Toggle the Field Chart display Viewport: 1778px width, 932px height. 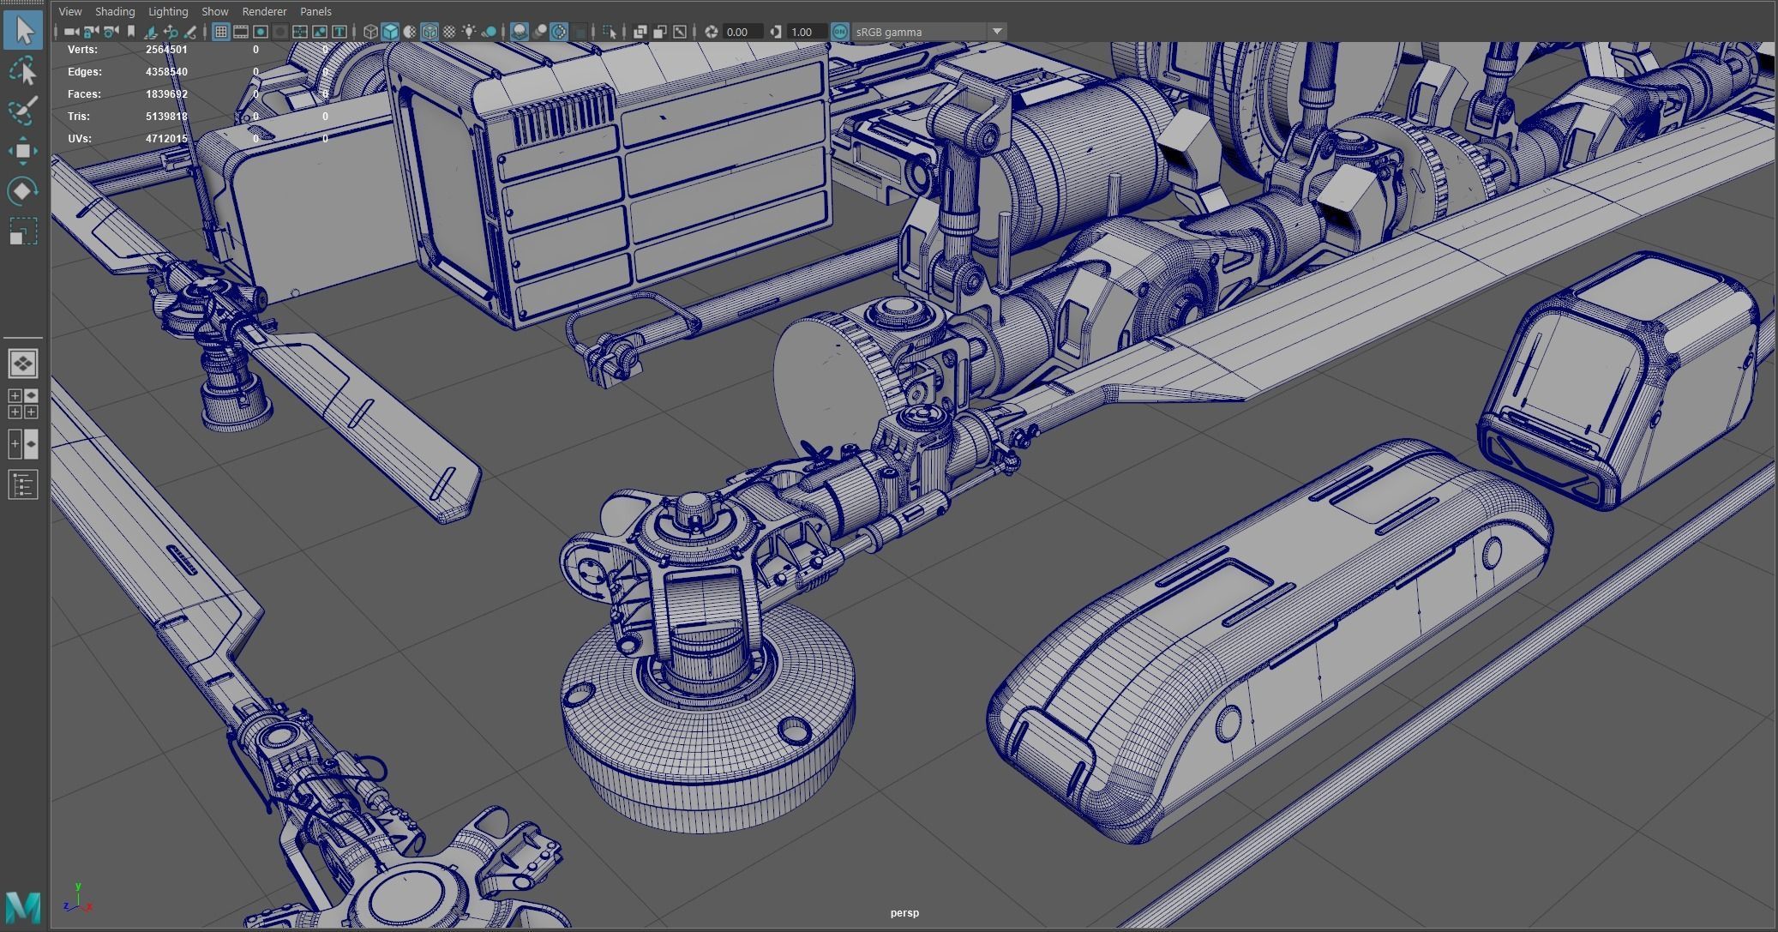pos(300,32)
